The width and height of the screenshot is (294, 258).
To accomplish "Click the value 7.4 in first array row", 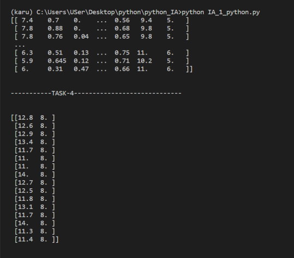I will 27,20.
